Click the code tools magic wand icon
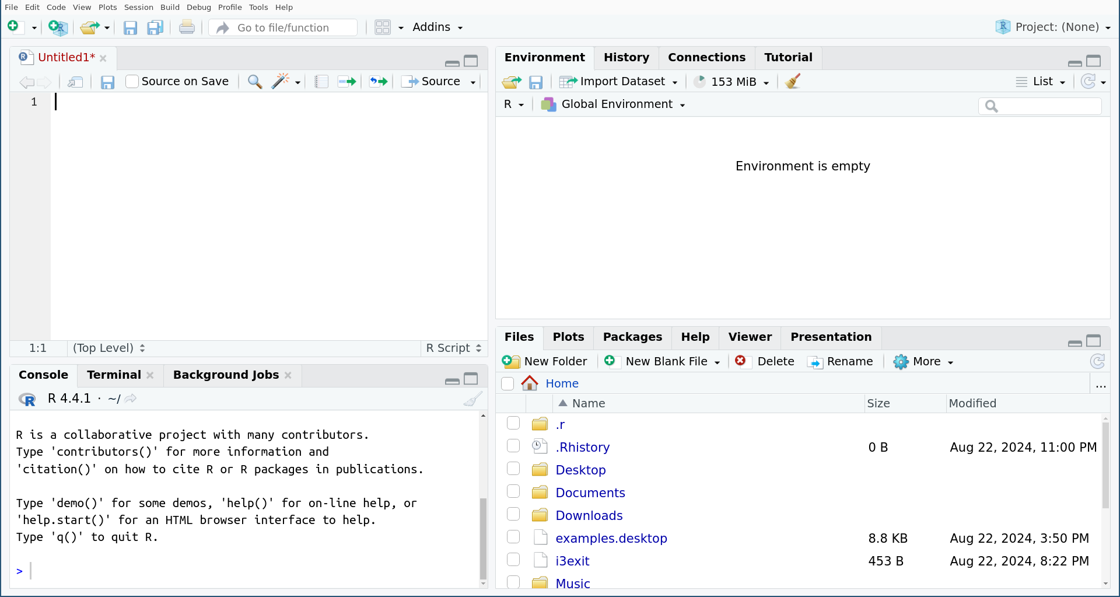The width and height of the screenshot is (1120, 597). point(281,82)
